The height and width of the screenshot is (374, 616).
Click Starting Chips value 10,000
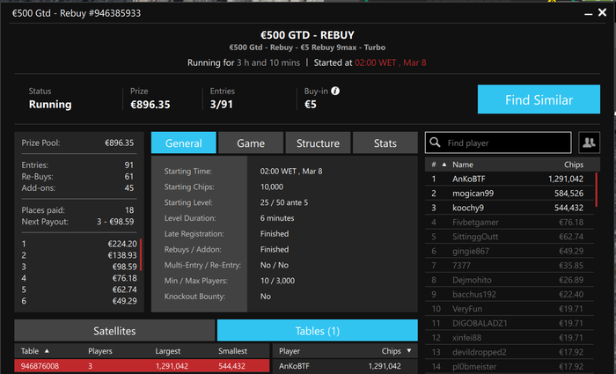[x=271, y=187]
